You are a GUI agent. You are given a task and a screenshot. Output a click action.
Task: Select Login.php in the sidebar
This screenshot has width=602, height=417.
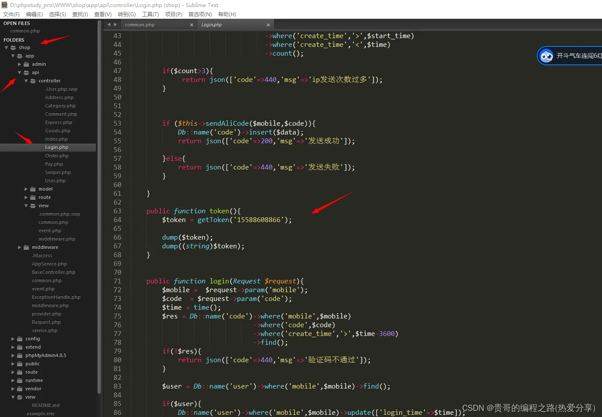[57, 147]
